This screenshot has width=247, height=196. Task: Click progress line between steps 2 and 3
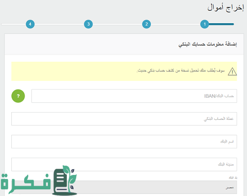(x=117, y=24)
